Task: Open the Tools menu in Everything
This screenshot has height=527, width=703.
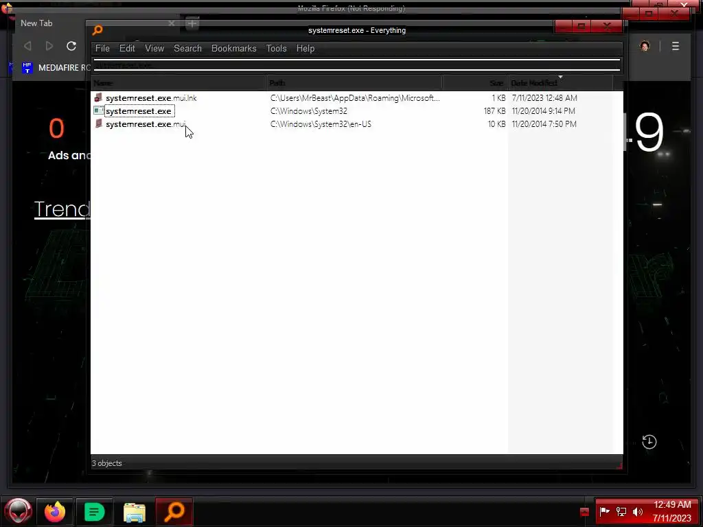Action: [x=276, y=49]
